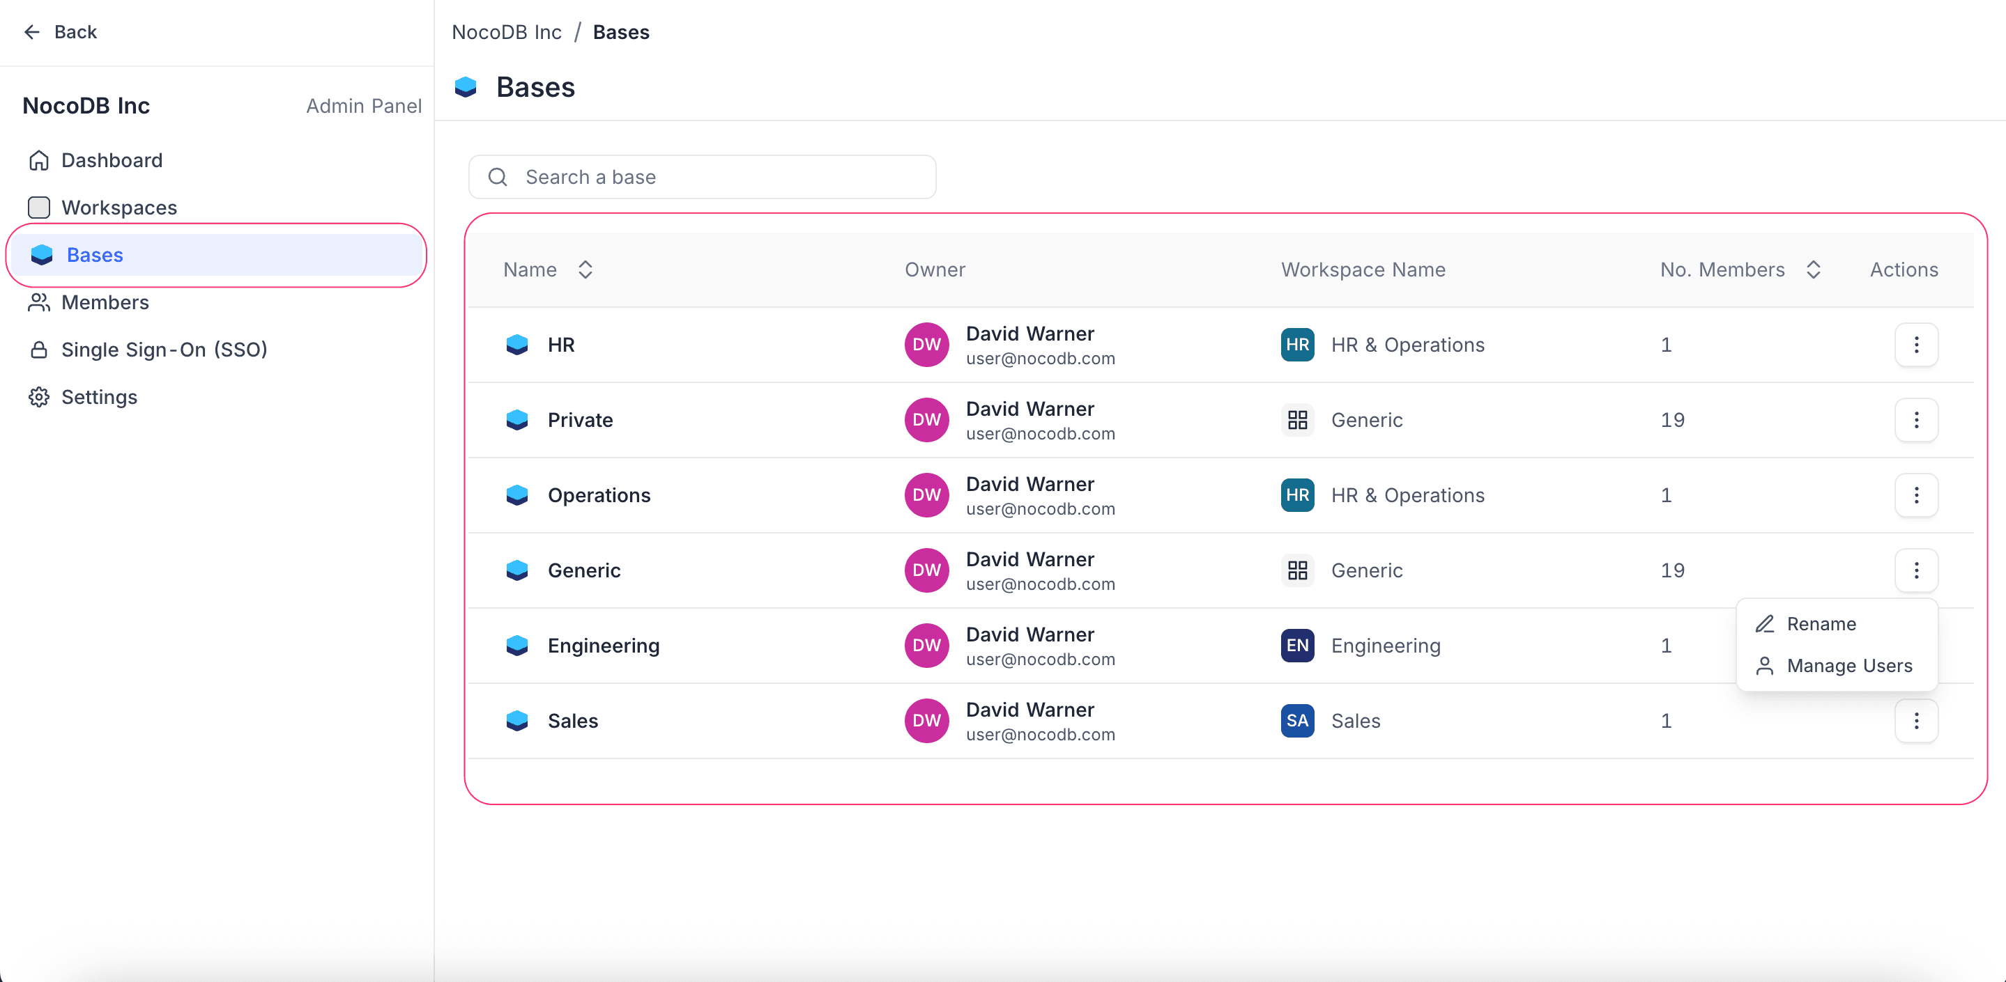
Task: Sort by No. Members column
Action: click(1812, 270)
